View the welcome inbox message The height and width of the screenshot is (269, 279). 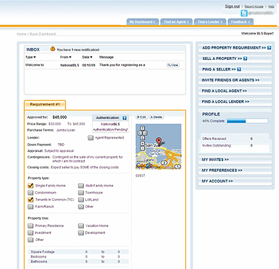click(173, 65)
